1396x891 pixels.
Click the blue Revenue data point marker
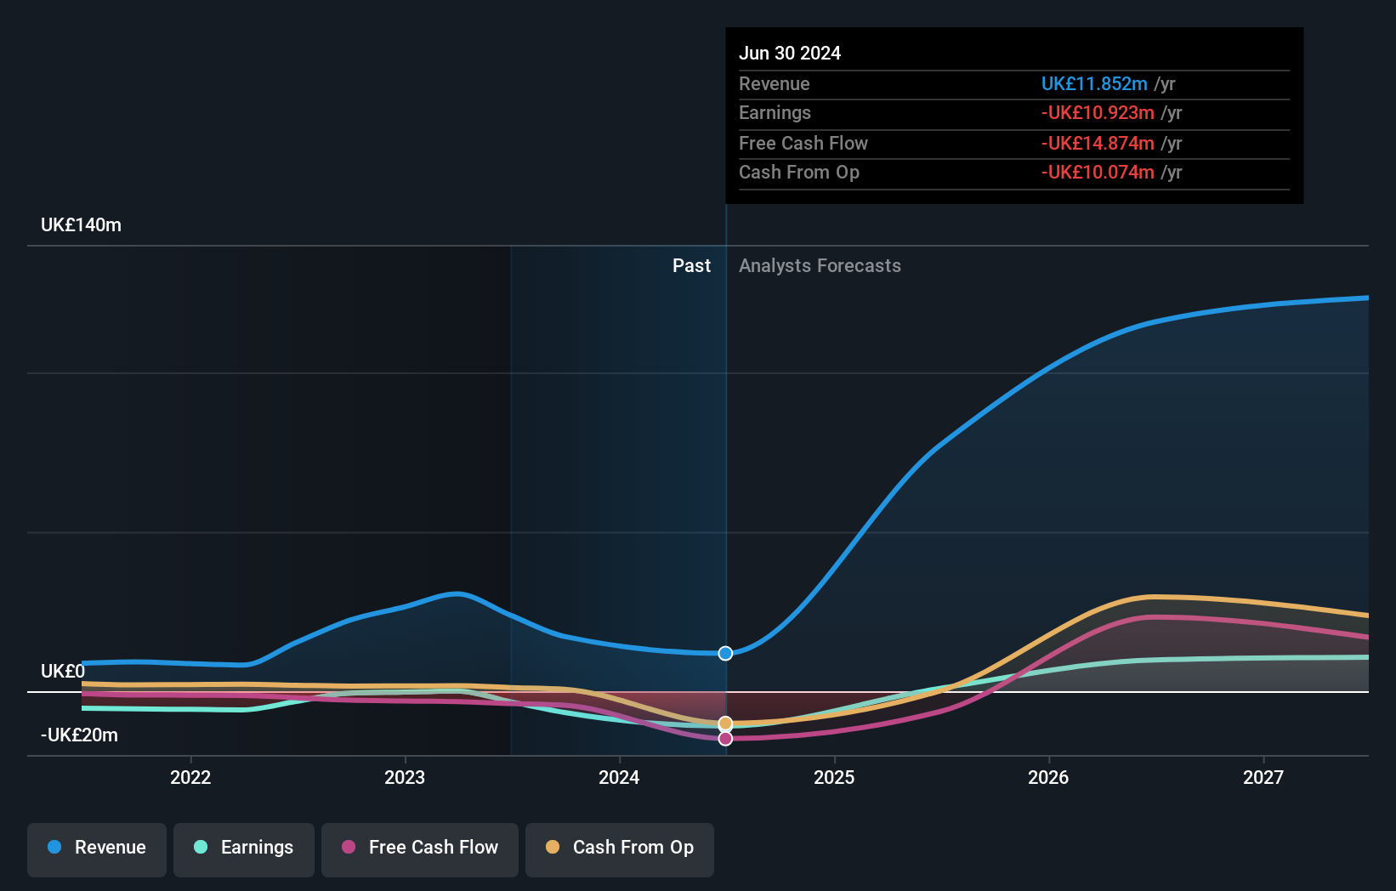pos(725,653)
